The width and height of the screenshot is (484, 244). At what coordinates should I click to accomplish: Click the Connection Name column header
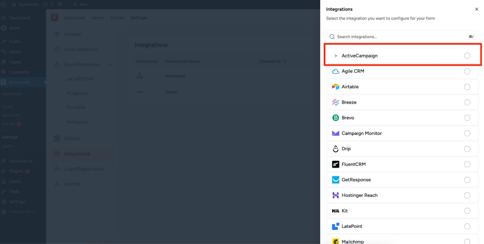point(182,61)
